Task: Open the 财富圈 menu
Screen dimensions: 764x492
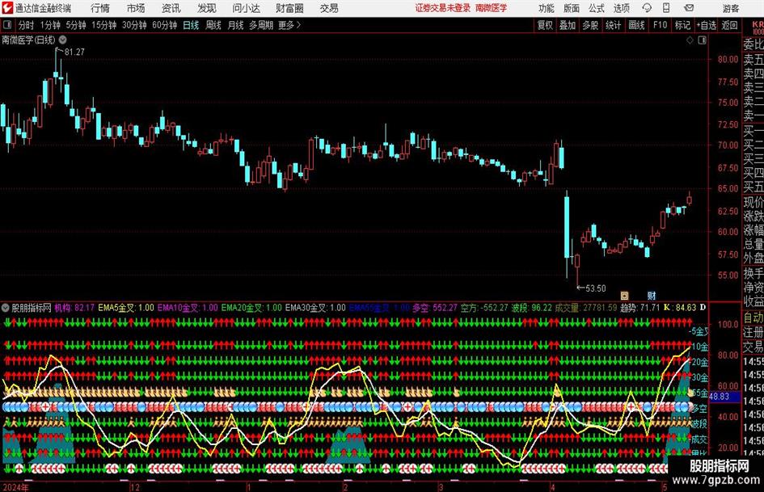Action: tap(289, 8)
